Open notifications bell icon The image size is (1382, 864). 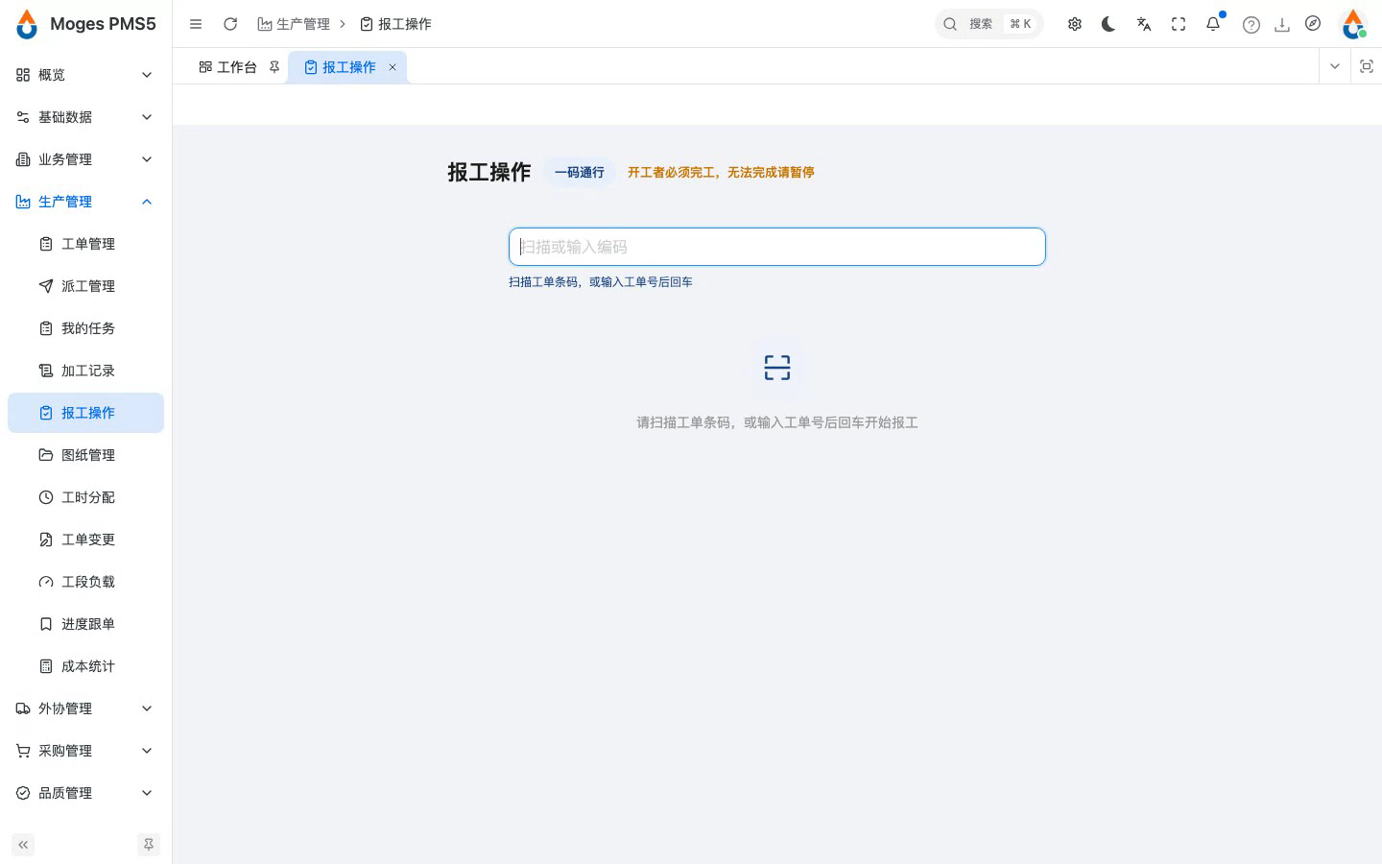coord(1213,24)
